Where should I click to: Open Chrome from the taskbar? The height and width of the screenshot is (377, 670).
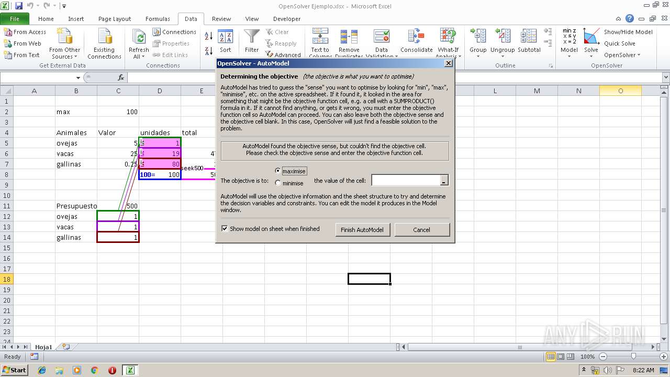(95, 370)
